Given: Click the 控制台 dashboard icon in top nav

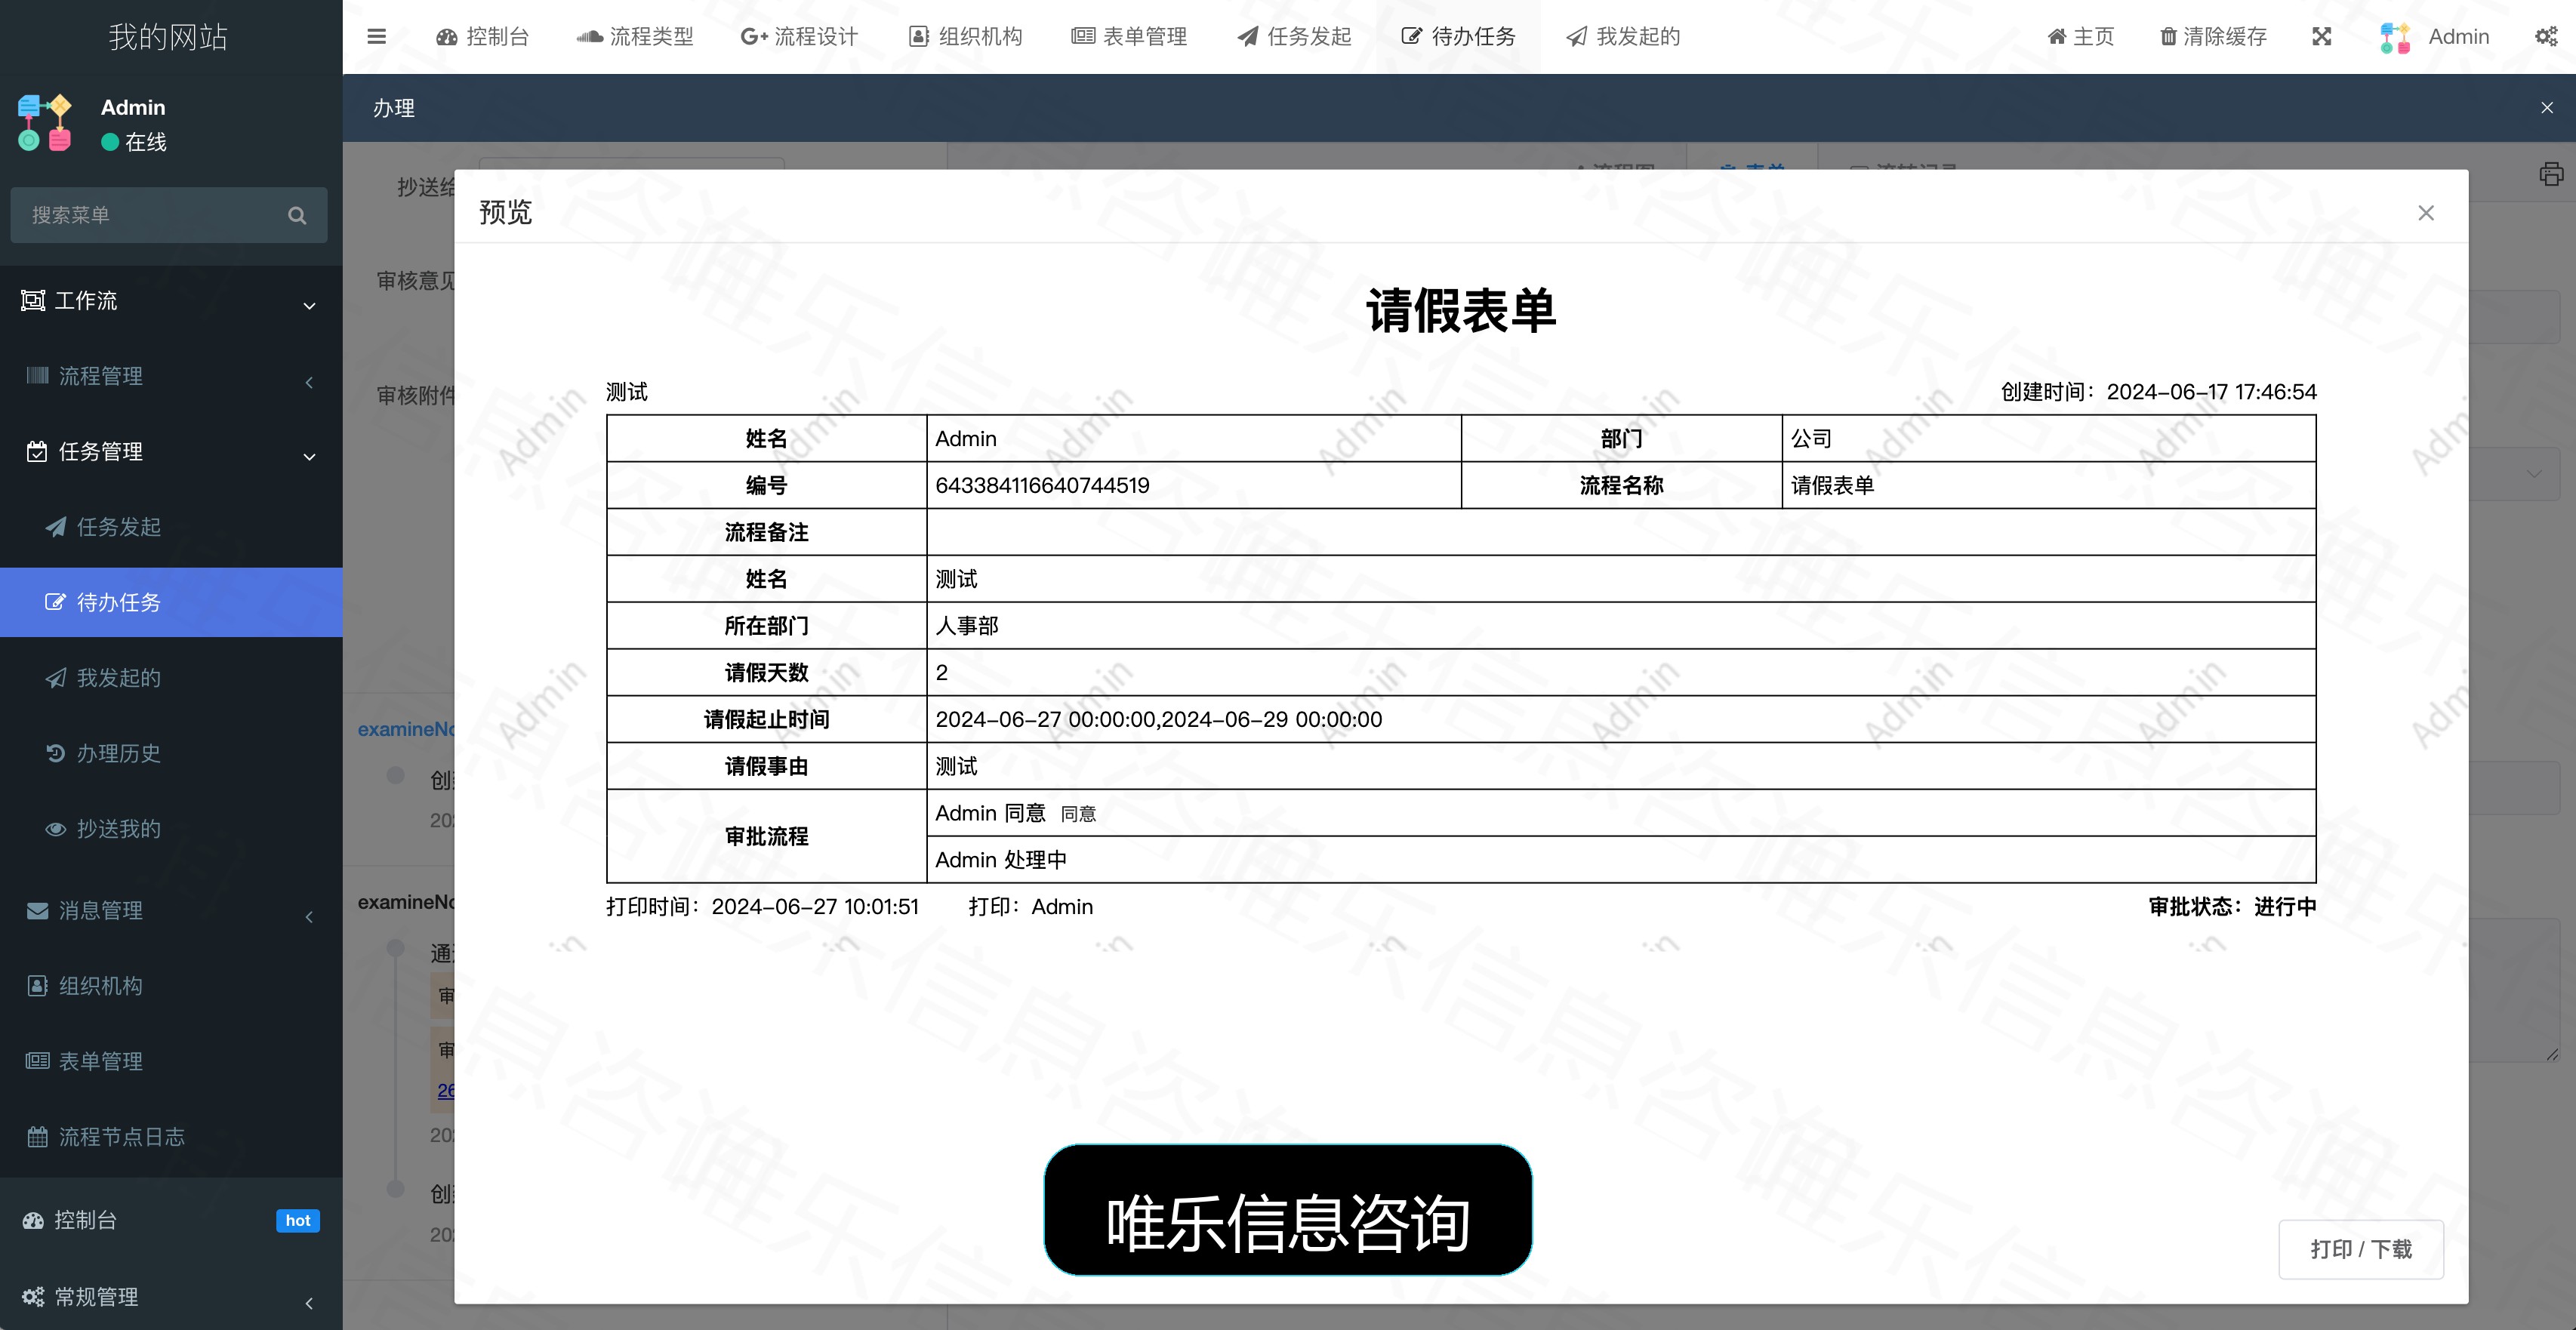Looking at the screenshot, I should click(447, 37).
